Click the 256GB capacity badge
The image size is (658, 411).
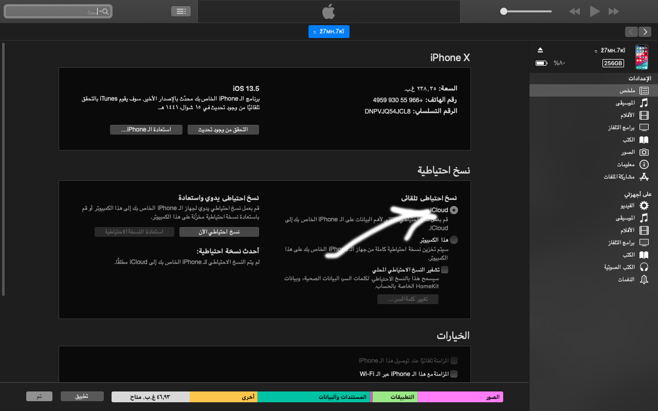pyautogui.click(x=613, y=63)
